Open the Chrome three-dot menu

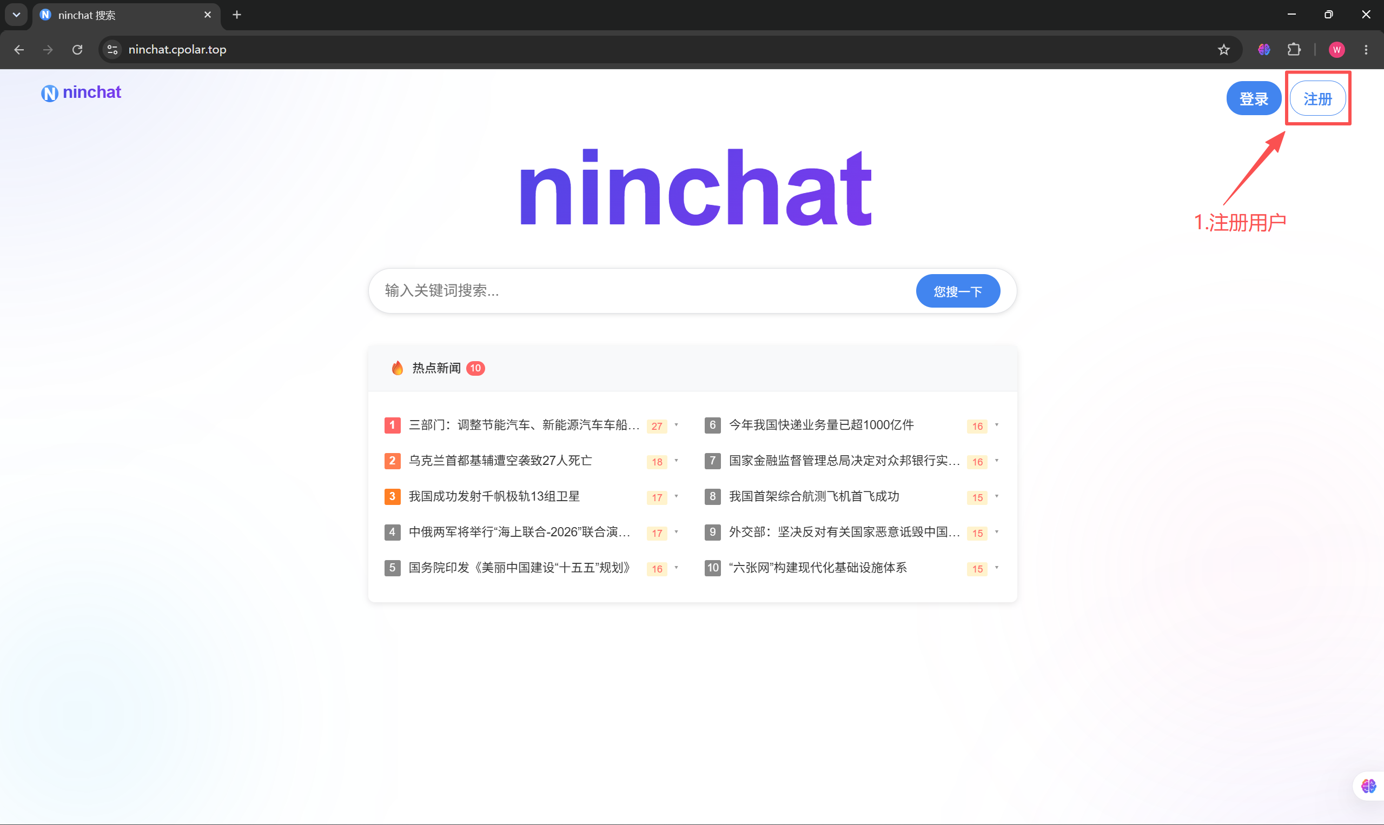[x=1366, y=50]
